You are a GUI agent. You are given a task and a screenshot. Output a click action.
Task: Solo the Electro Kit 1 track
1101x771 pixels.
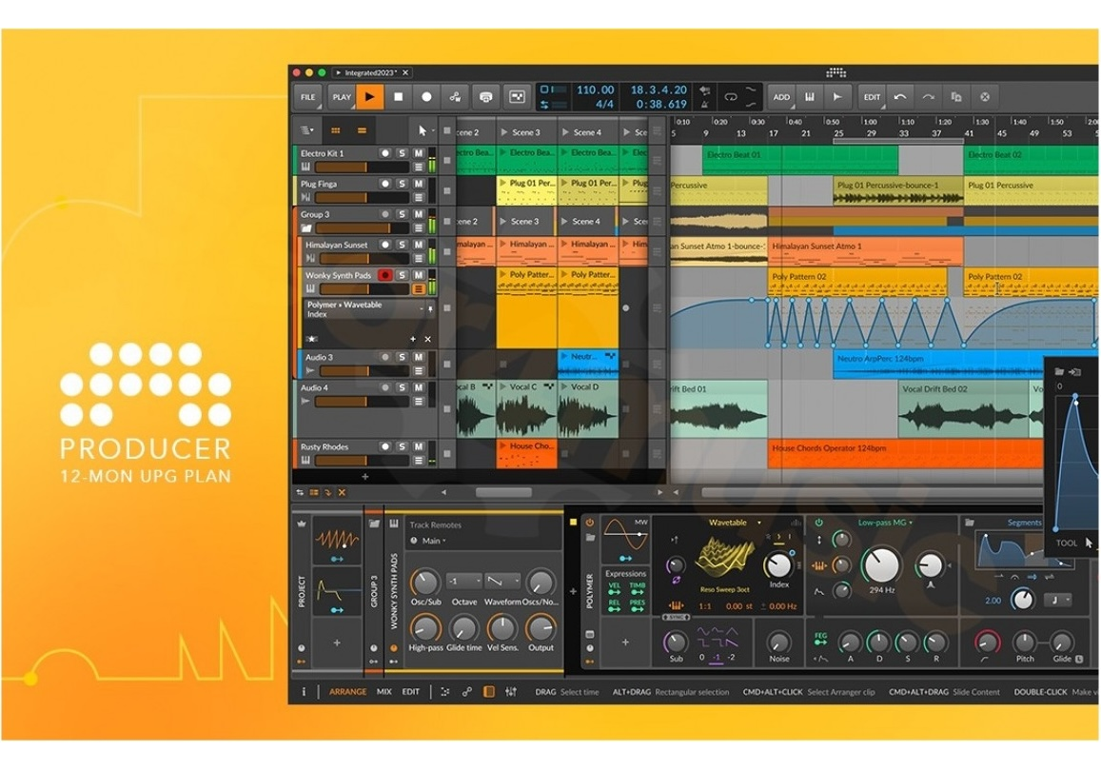pyautogui.click(x=402, y=153)
